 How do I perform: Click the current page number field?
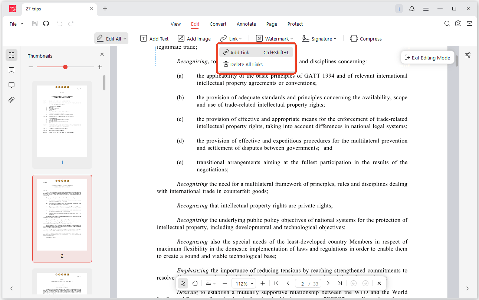[x=302, y=284]
